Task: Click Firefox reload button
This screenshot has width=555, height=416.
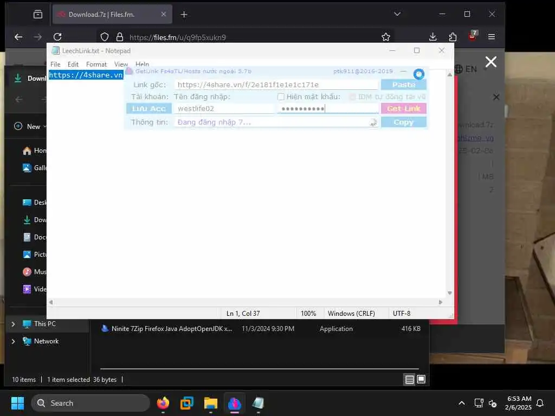Action: pyautogui.click(x=57, y=37)
